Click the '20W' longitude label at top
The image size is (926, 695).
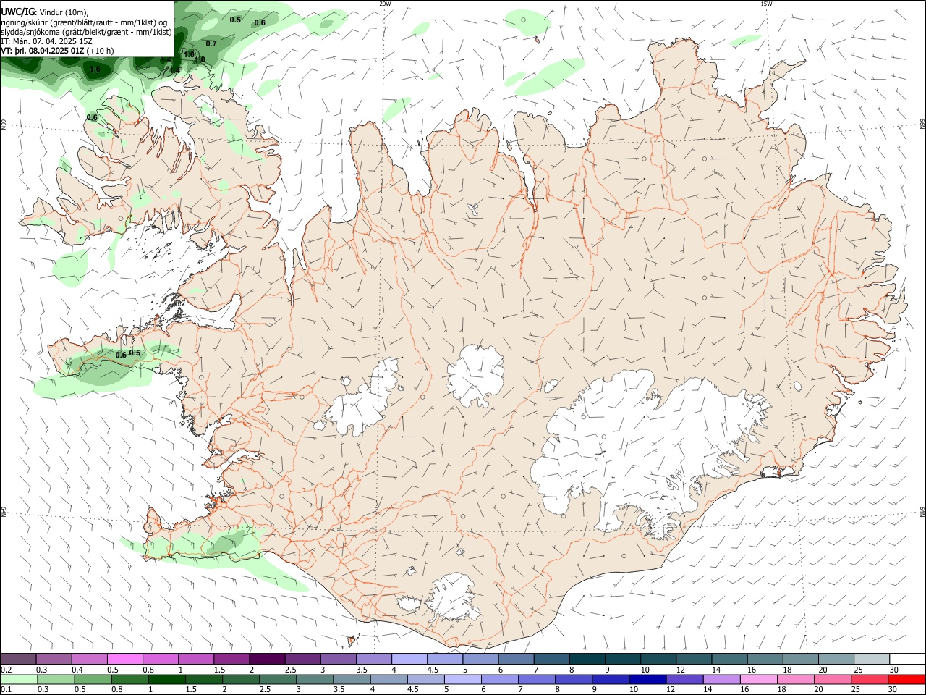click(x=385, y=4)
